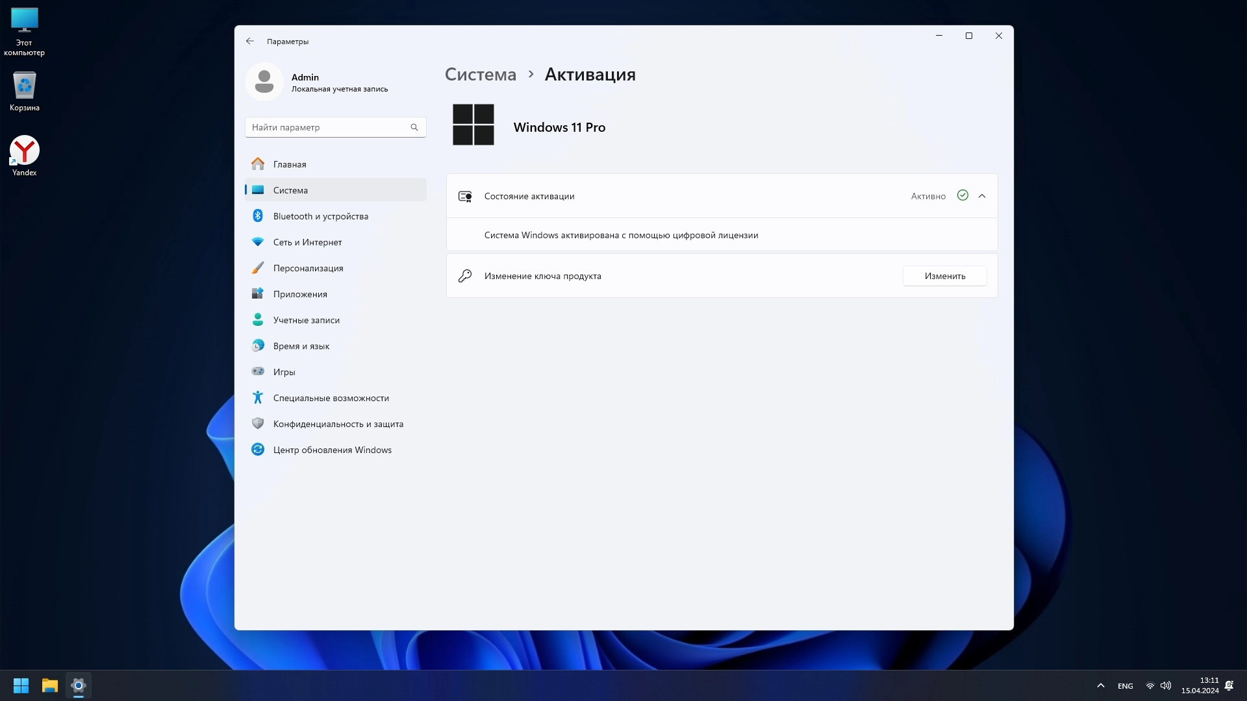Click the Найти параметр search field
The height and width of the screenshot is (701, 1247).
[328, 127]
